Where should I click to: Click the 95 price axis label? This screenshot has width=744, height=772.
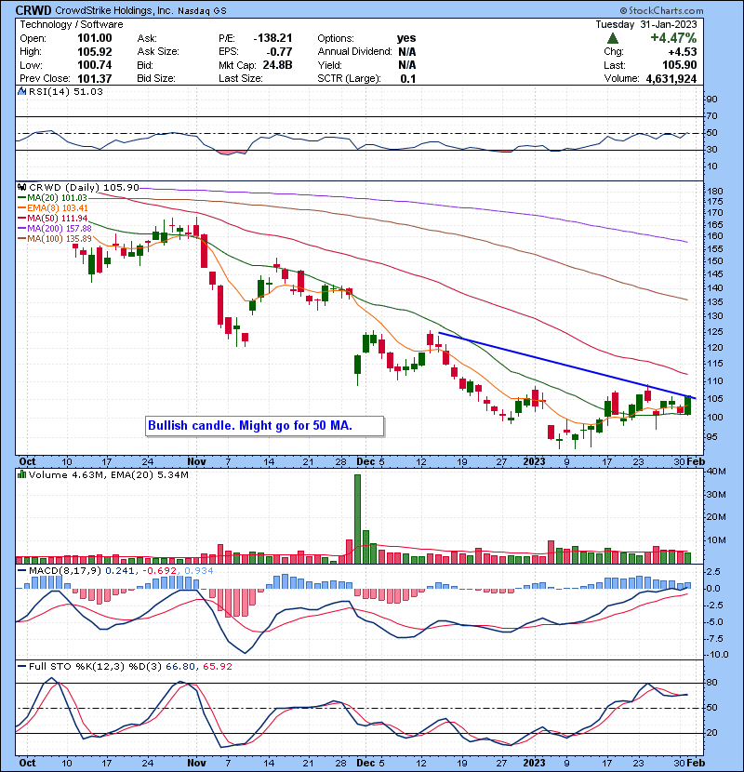tap(712, 437)
